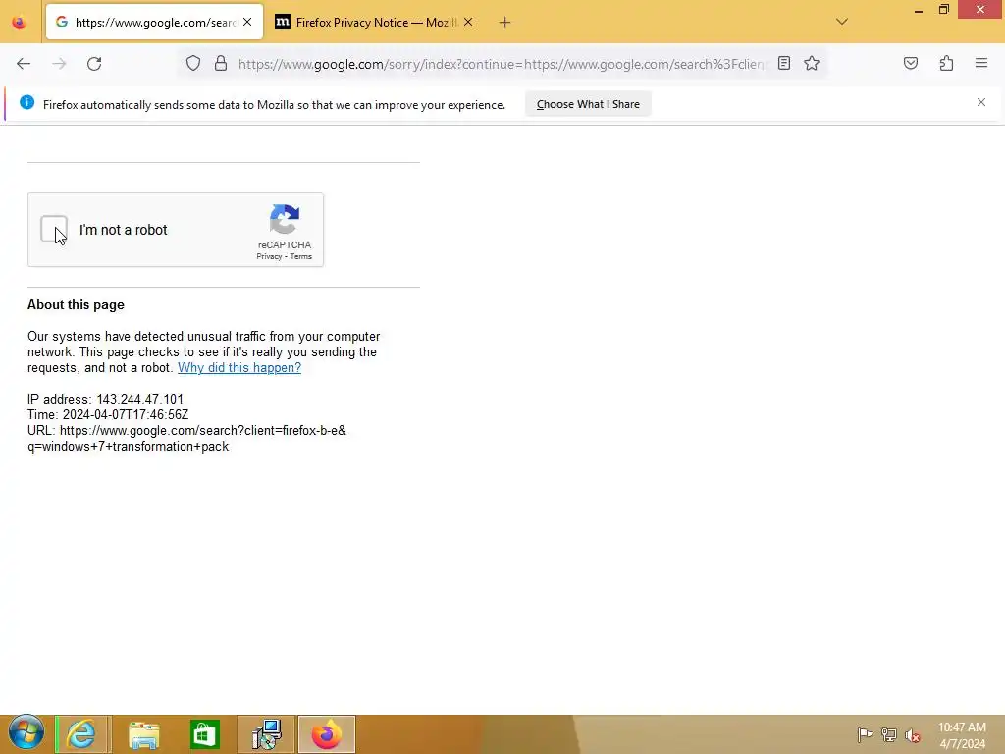Open the clock showing 10:47 AM

(x=962, y=735)
